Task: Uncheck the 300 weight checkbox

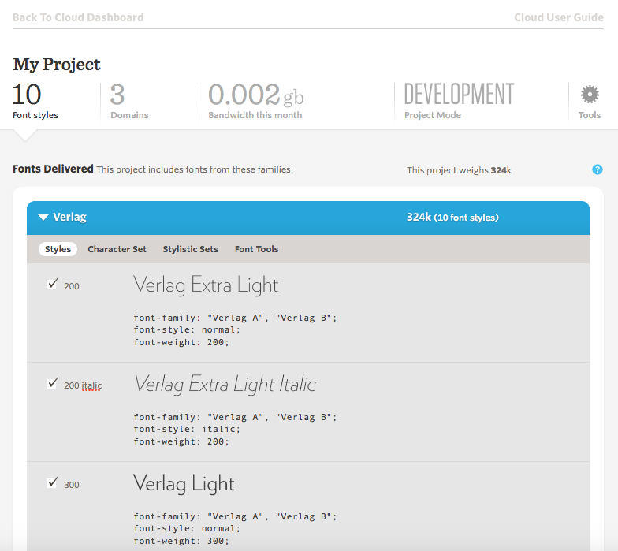Action: pos(52,482)
